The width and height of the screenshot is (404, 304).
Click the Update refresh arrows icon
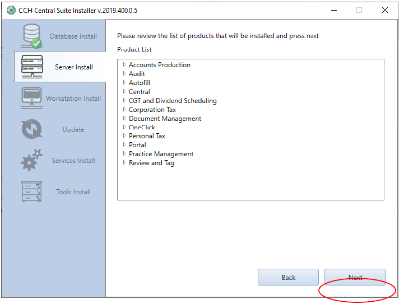click(x=32, y=129)
